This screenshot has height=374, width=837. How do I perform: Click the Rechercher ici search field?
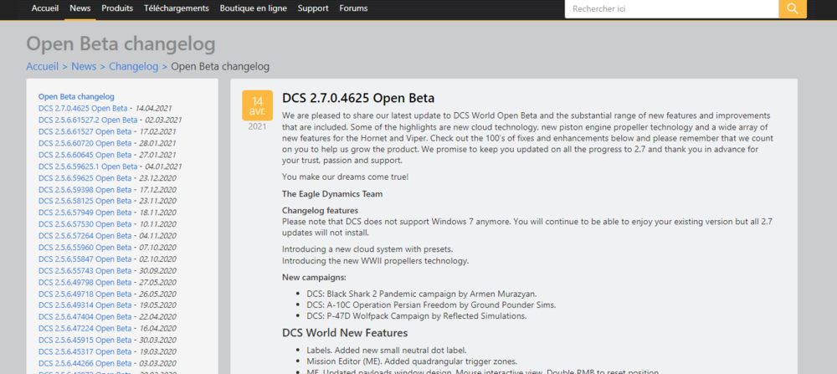(671, 9)
